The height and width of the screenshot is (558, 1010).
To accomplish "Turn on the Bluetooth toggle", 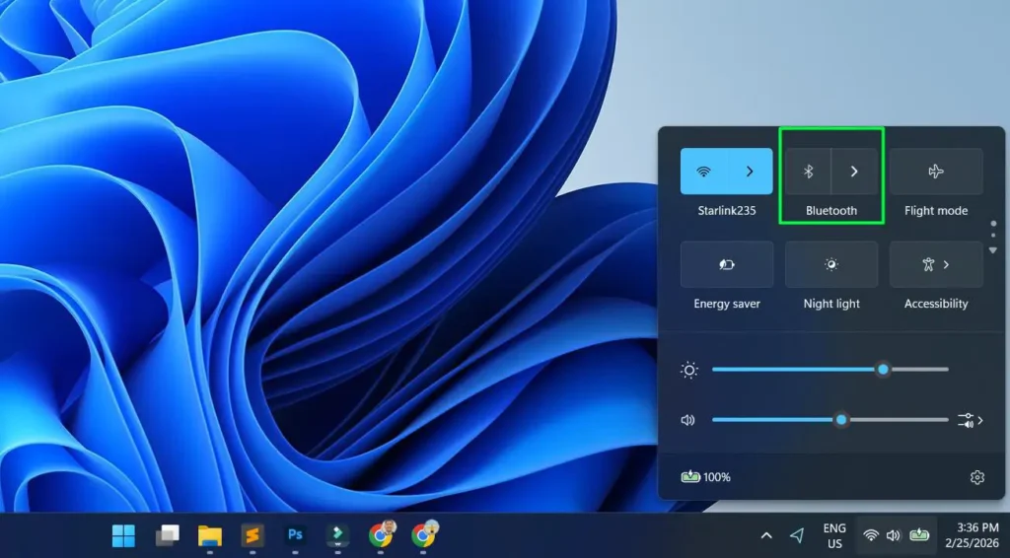I will click(808, 172).
